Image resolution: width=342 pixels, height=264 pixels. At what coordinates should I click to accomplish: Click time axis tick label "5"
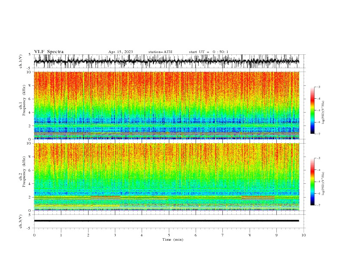point(169,235)
